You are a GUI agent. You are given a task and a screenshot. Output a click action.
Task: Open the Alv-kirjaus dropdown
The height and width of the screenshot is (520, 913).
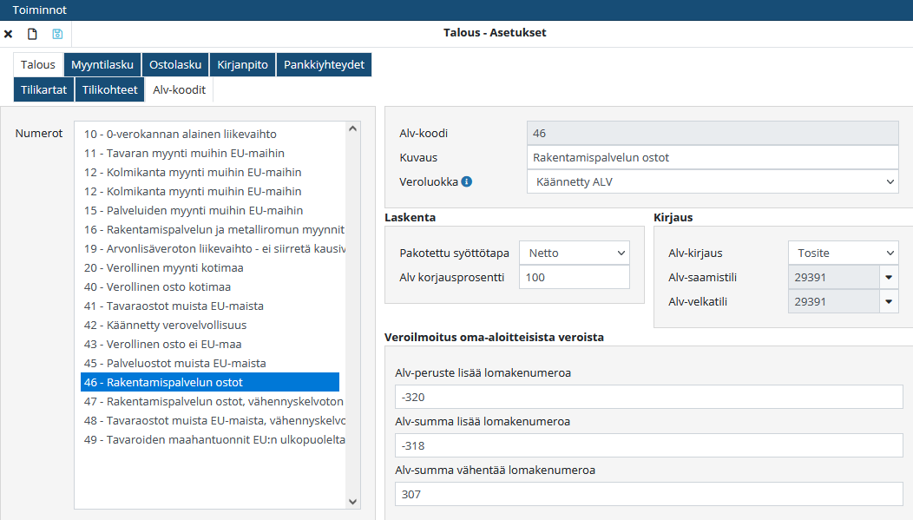[842, 253]
